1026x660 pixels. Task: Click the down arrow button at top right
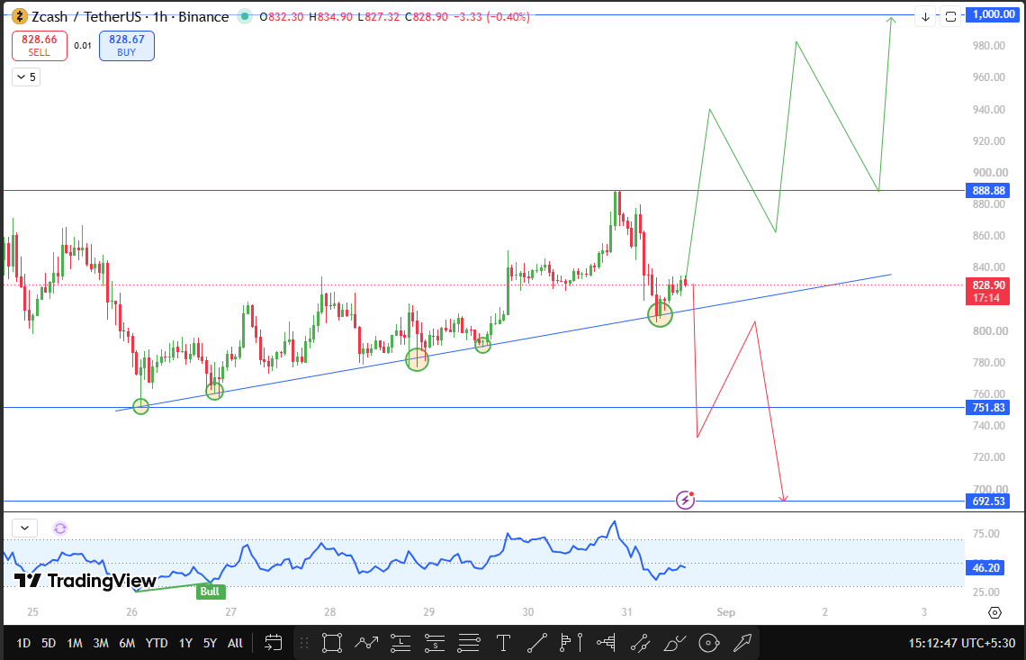(925, 16)
